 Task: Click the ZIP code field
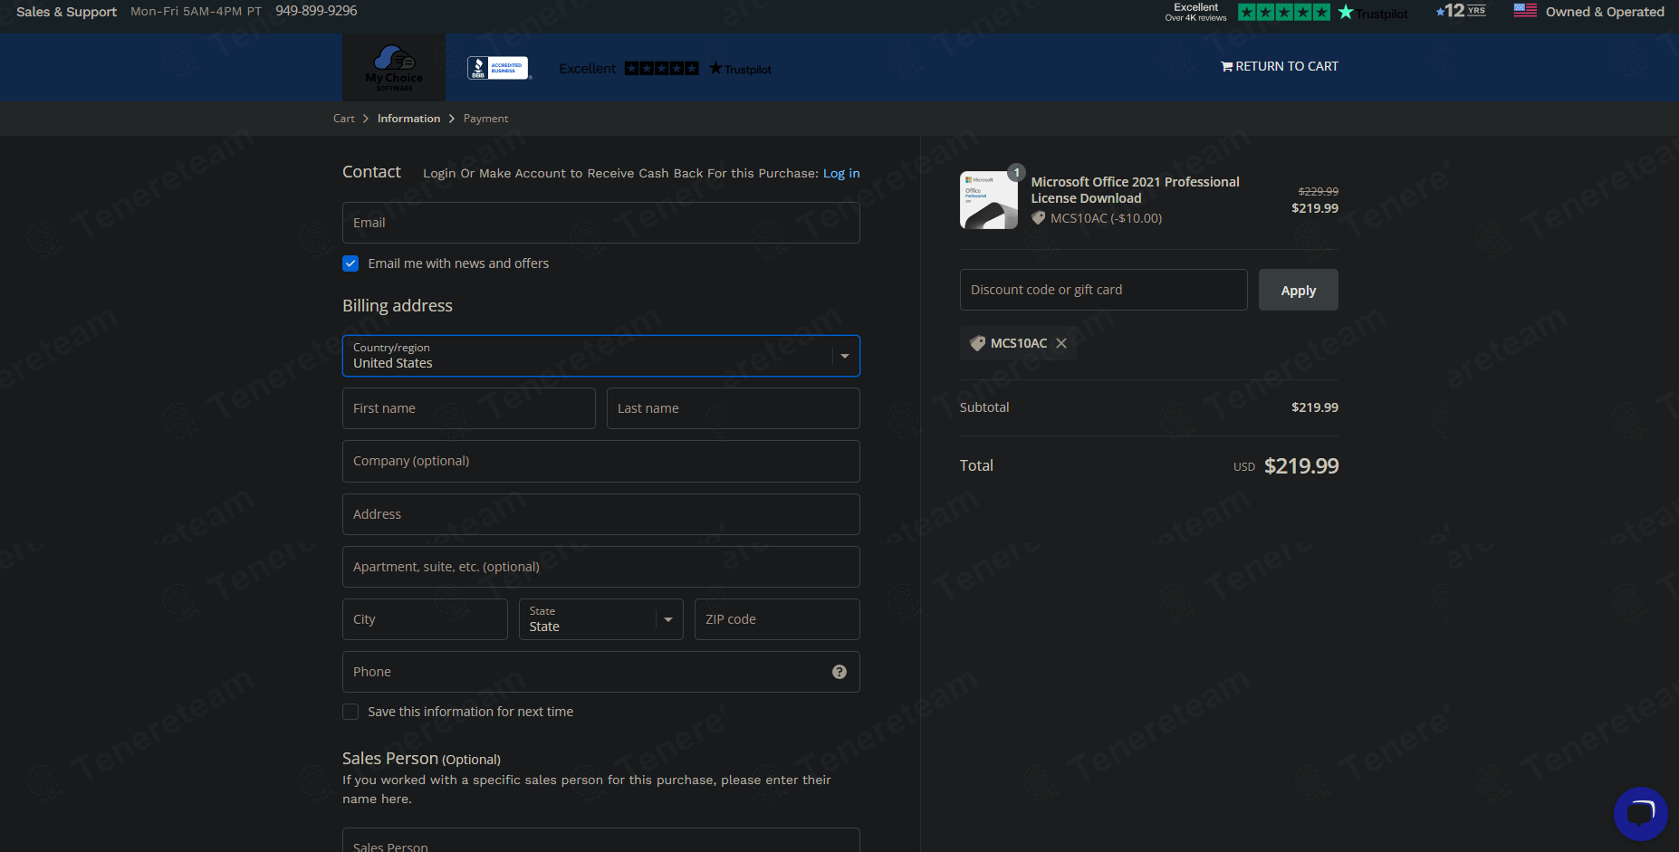tap(777, 619)
